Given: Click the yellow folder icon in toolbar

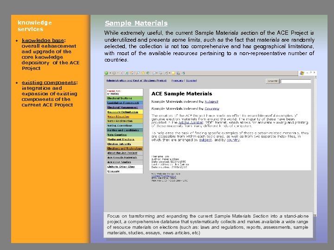Looking at the screenshot, I should point(173,73).
